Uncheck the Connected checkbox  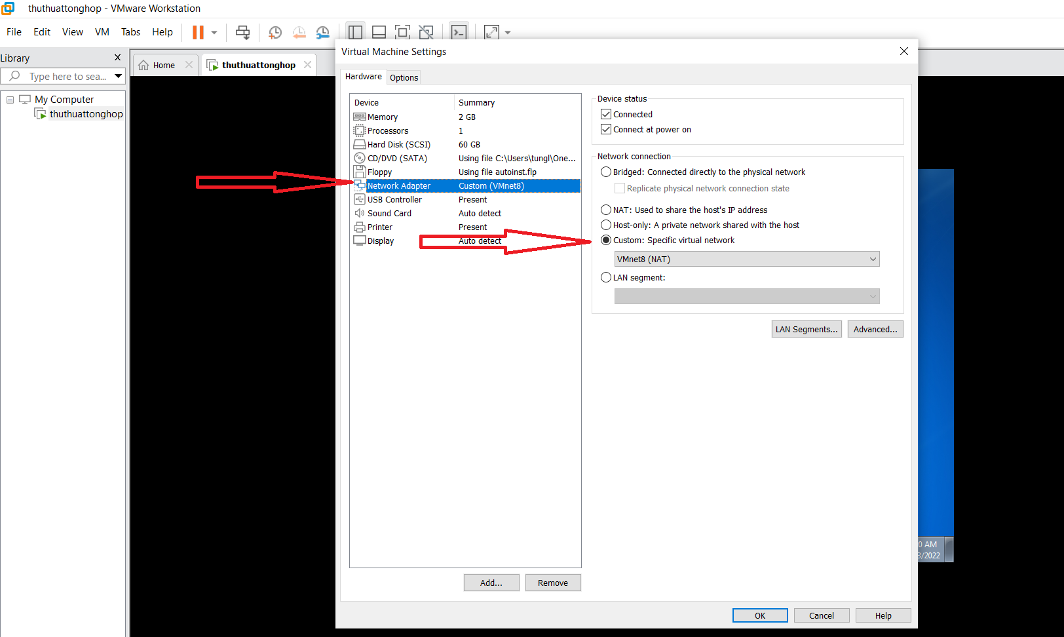606,114
